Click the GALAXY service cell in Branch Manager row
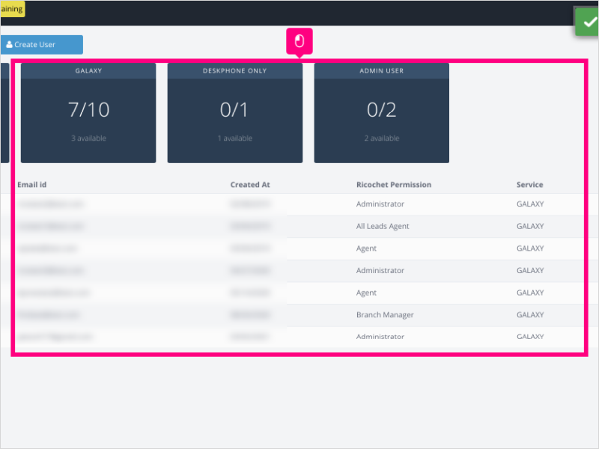The image size is (599, 449). click(530, 314)
